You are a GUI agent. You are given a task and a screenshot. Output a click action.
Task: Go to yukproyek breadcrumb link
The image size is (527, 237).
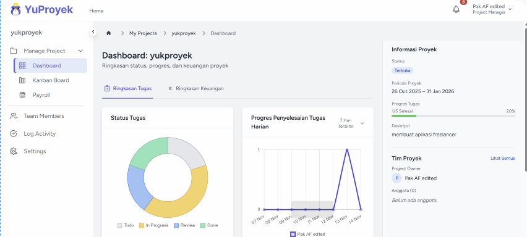point(184,33)
